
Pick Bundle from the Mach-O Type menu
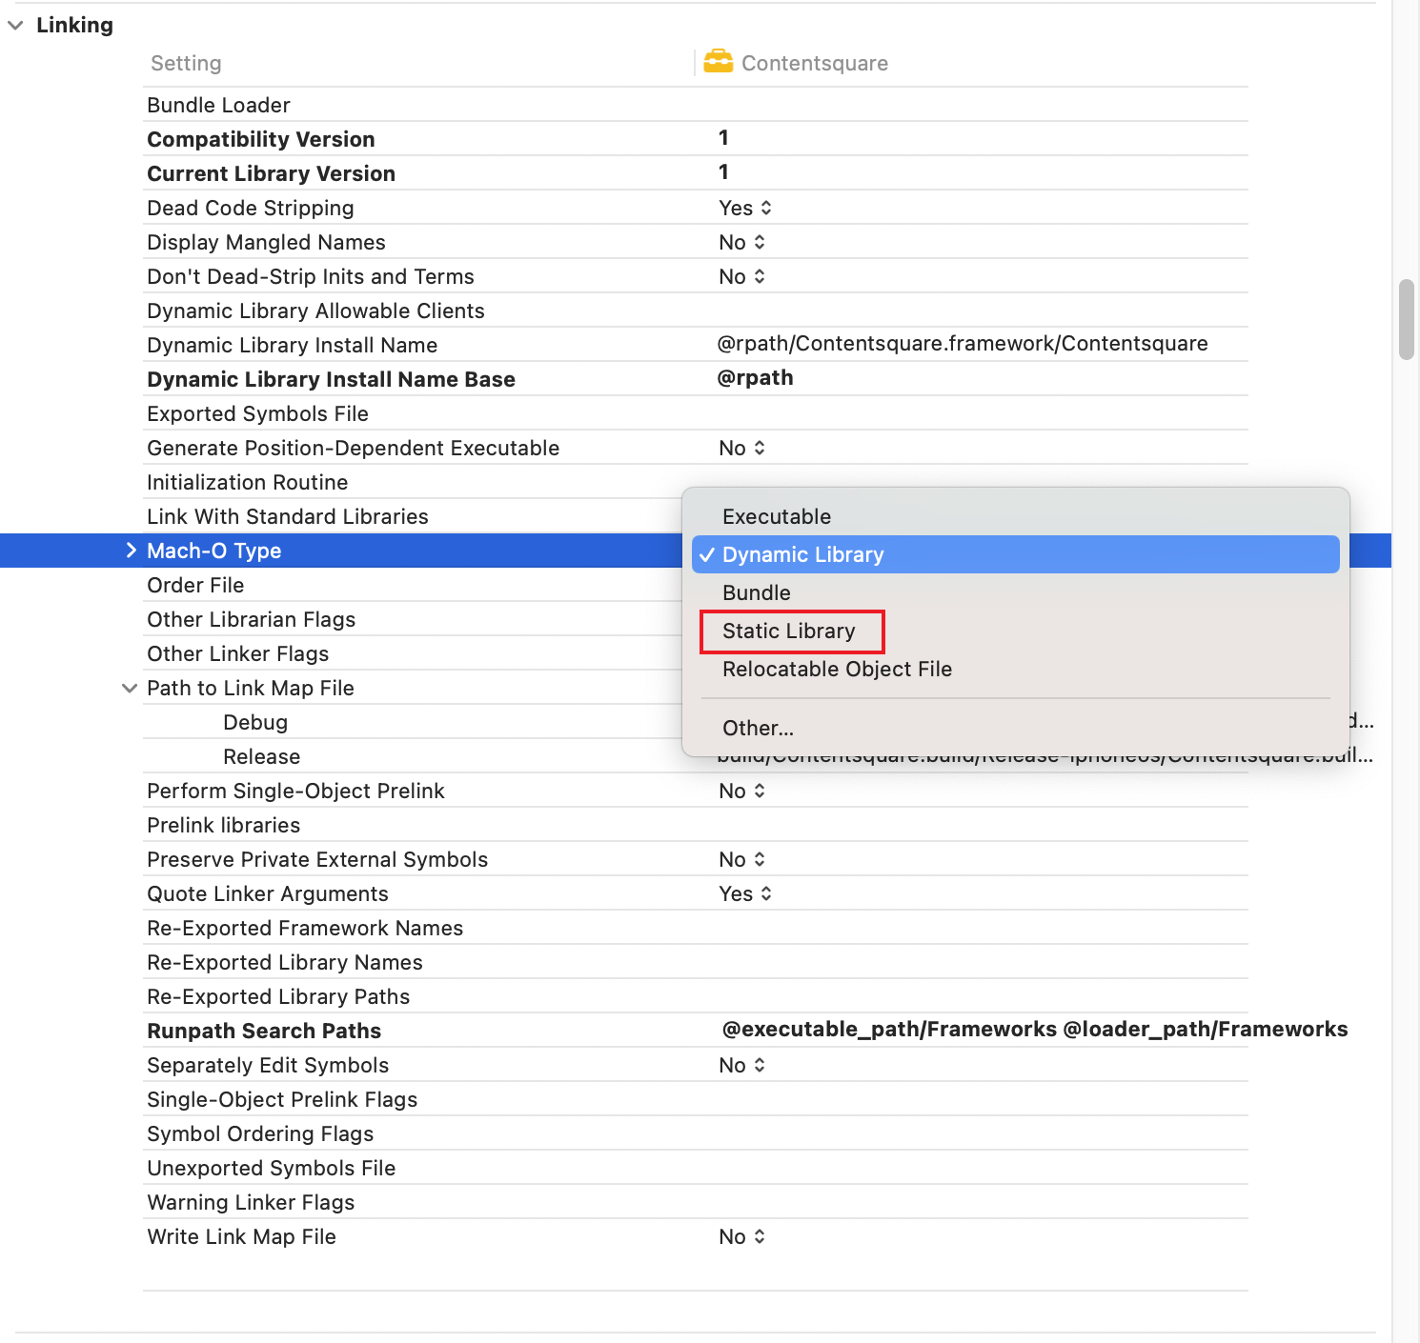tap(756, 592)
